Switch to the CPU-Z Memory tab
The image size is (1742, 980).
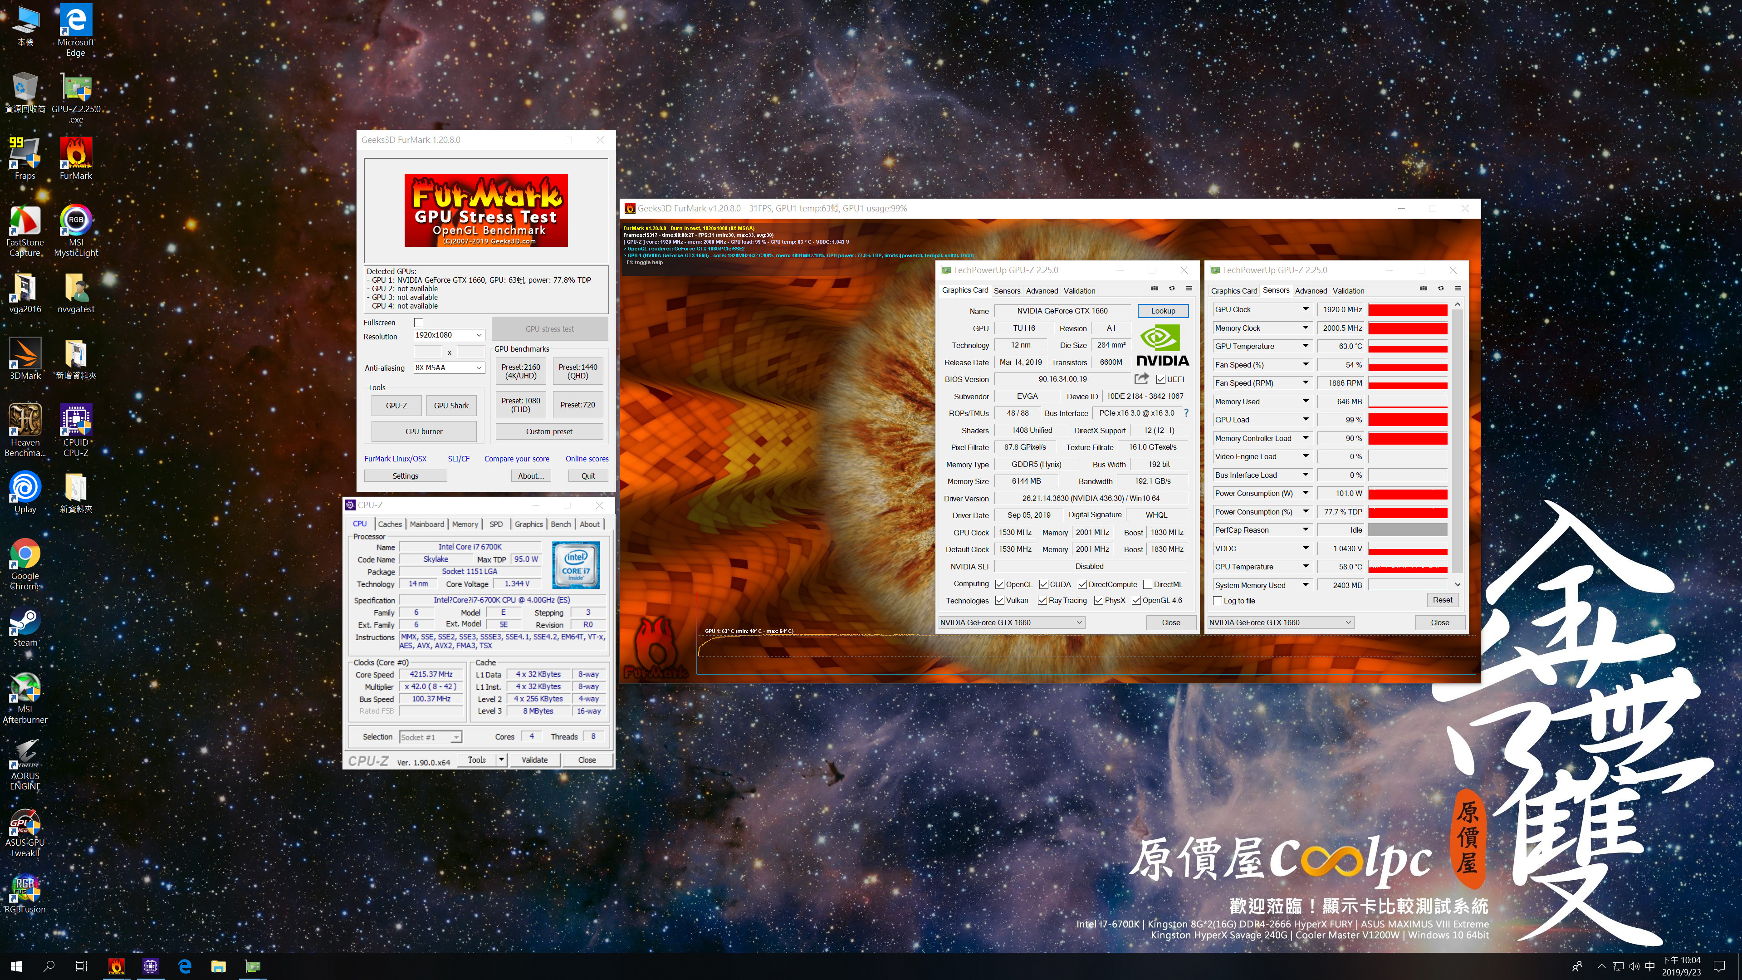[465, 524]
